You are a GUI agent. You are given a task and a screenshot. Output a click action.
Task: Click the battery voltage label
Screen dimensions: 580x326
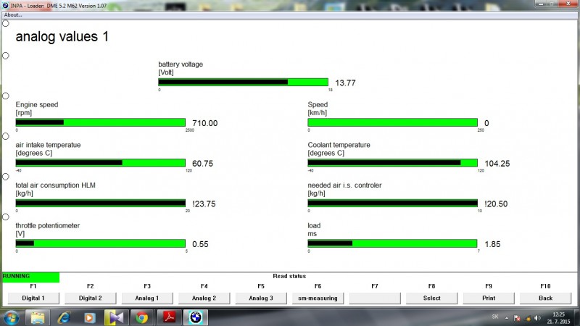pos(181,64)
